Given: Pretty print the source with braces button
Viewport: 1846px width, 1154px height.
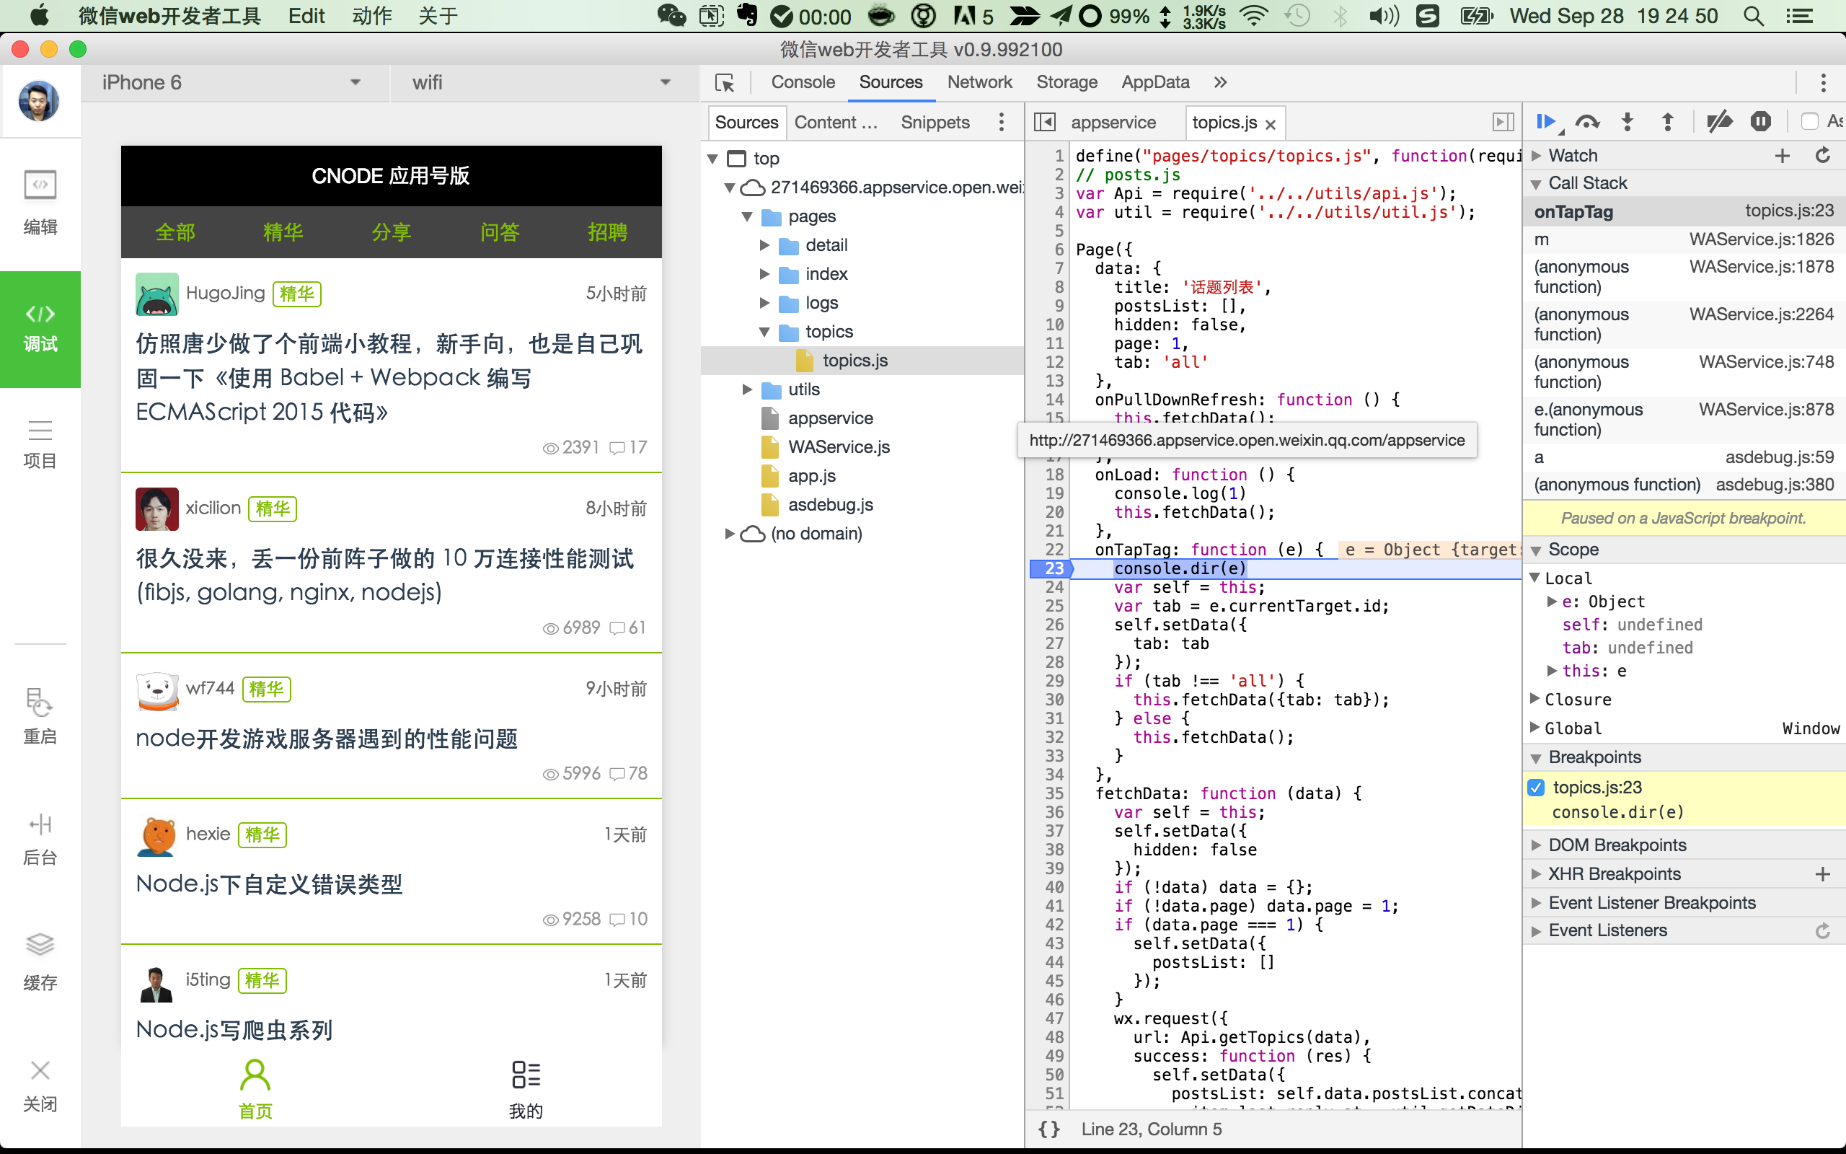Looking at the screenshot, I should pyautogui.click(x=1049, y=1129).
